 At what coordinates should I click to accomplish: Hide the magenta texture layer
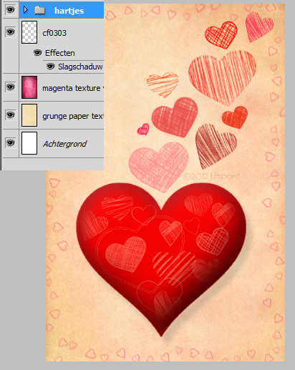(10, 87)
